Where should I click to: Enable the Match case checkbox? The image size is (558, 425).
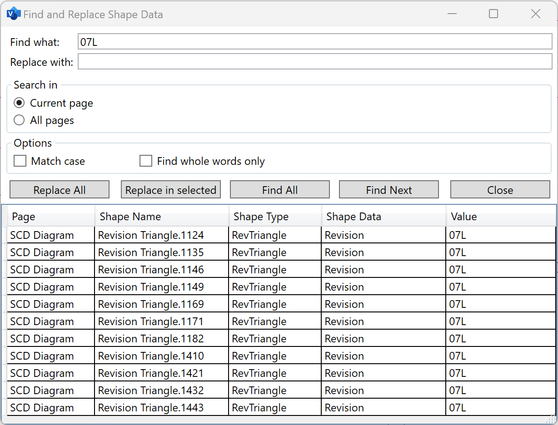tap(20, 161)
